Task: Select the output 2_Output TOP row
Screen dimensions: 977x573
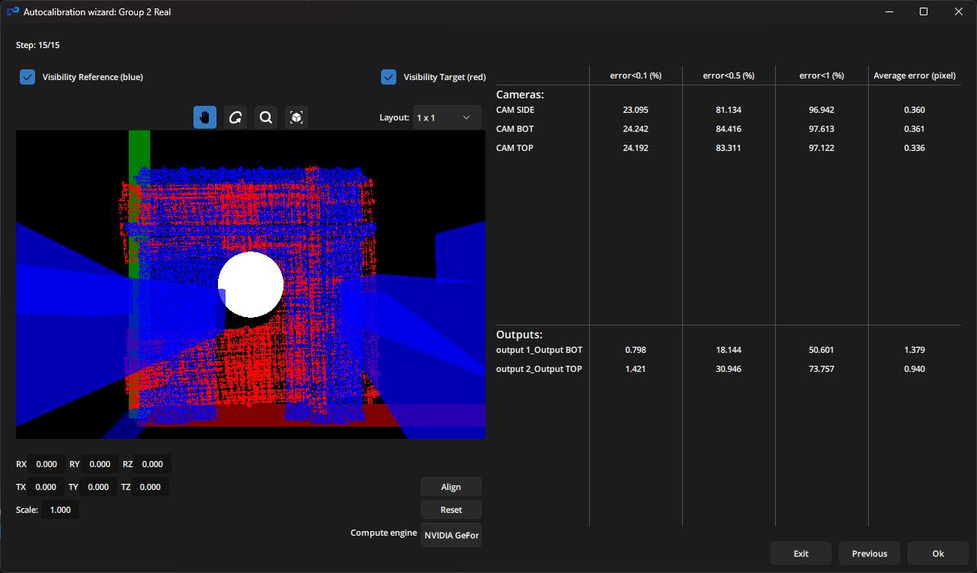Action: pos(540,369)
